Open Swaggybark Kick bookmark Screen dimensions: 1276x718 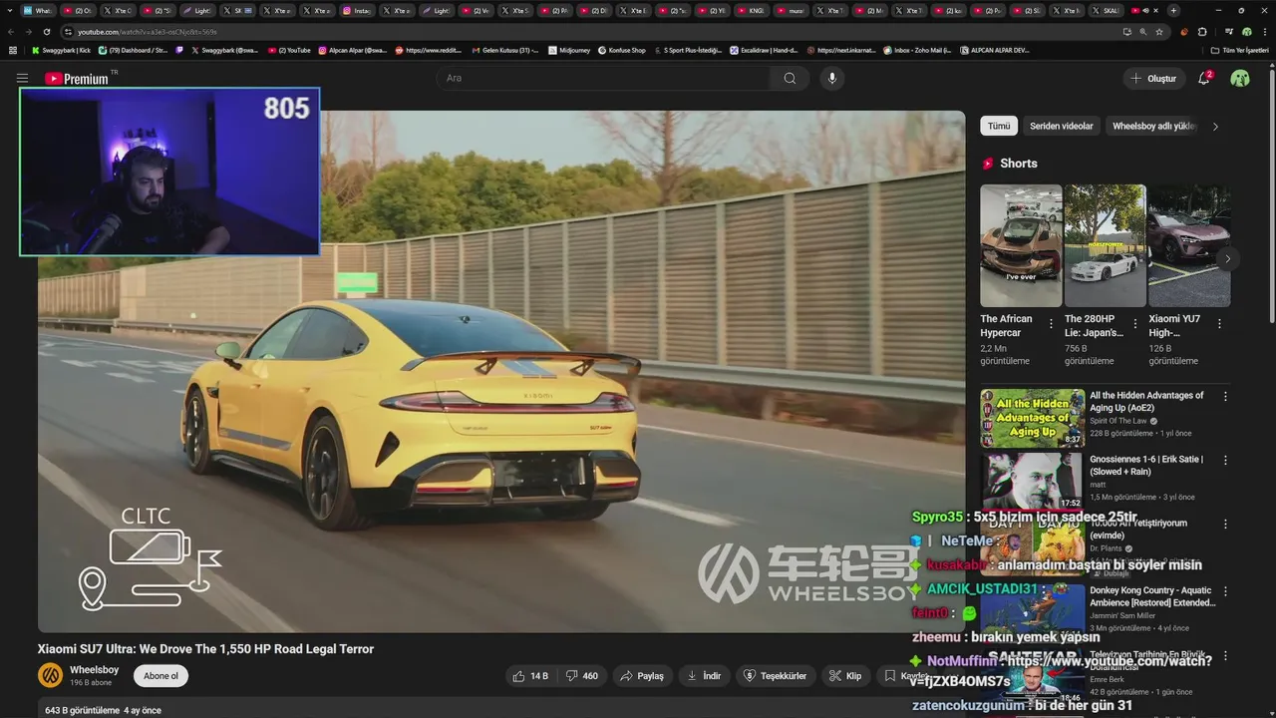(x=62, y=50)
